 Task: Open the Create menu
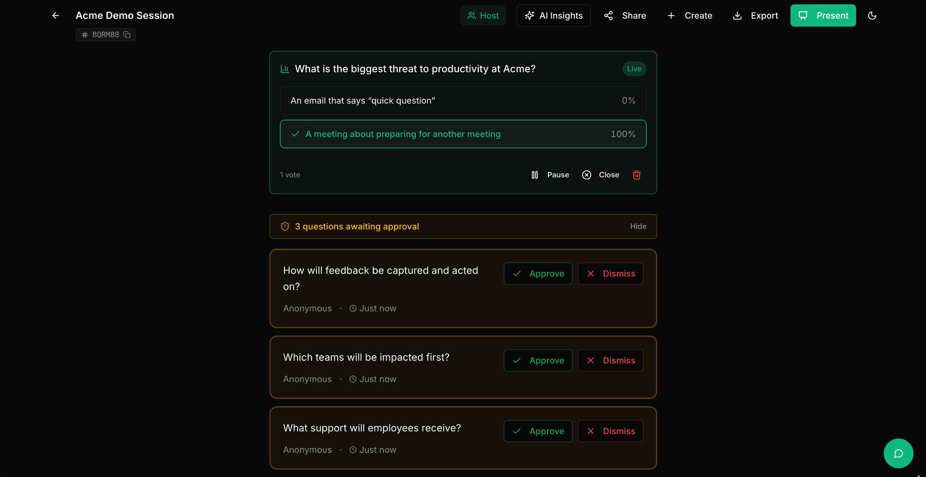[x=689, y=15]
